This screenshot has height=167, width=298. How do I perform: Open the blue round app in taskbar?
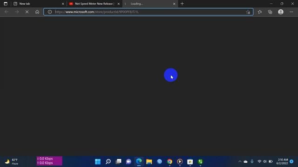pos(159,161)
